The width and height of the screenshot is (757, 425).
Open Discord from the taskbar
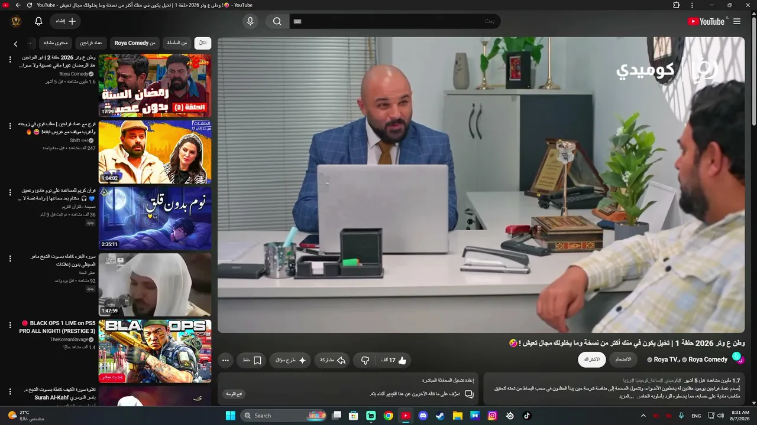(423, 416)
